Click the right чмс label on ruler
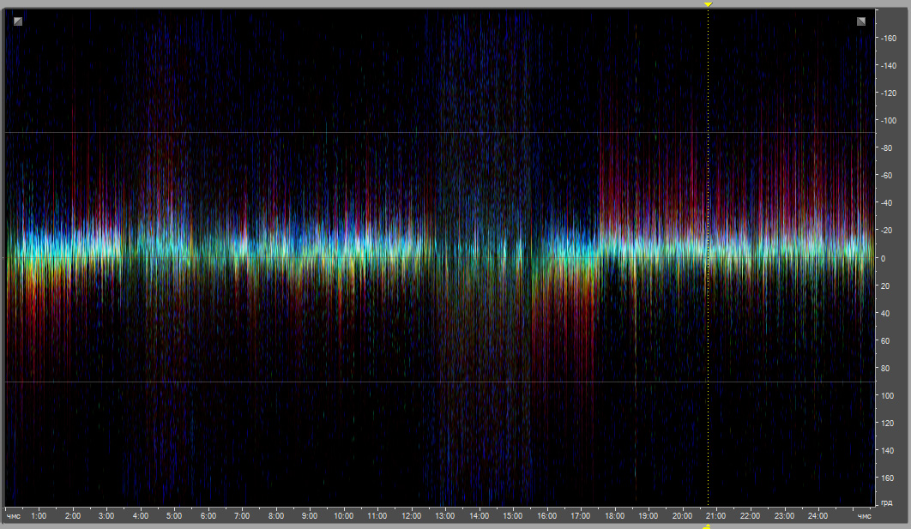The width and height of the screenshot is (911, 529). pos(864,516)
